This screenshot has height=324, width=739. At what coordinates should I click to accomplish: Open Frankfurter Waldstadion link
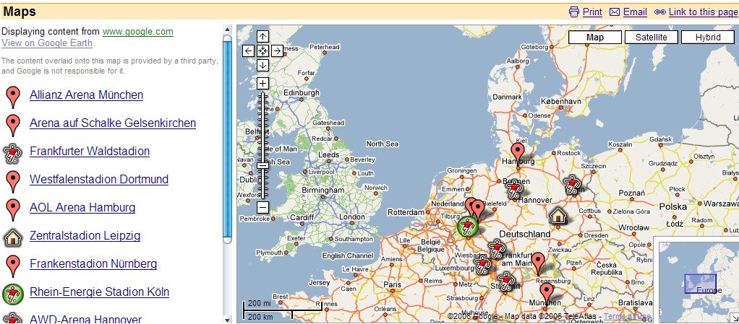point(90,151)
